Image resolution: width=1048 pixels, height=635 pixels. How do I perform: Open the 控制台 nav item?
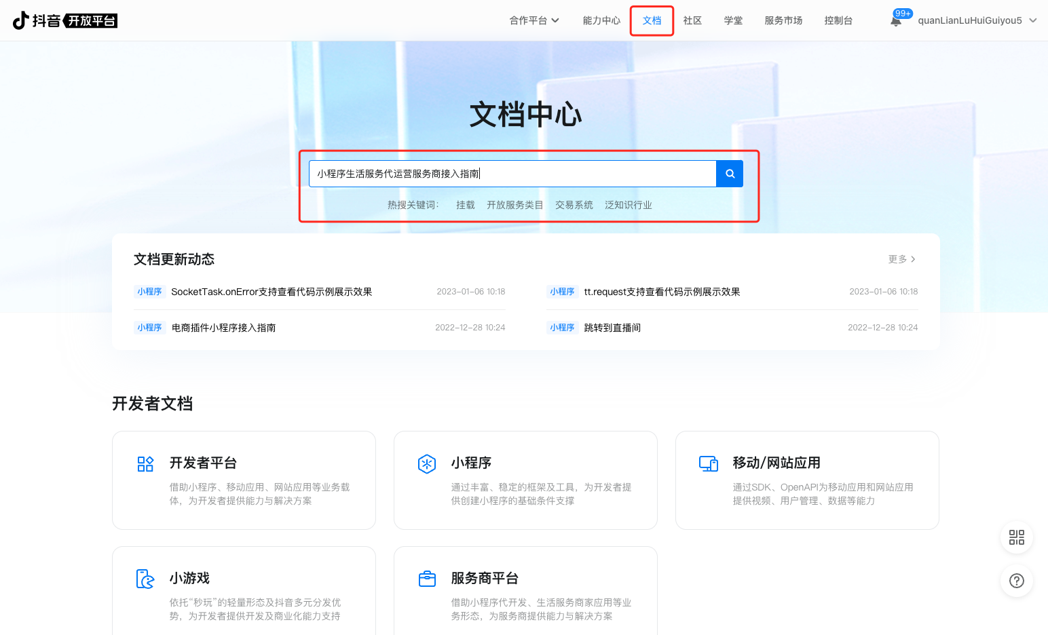[838, 20]
